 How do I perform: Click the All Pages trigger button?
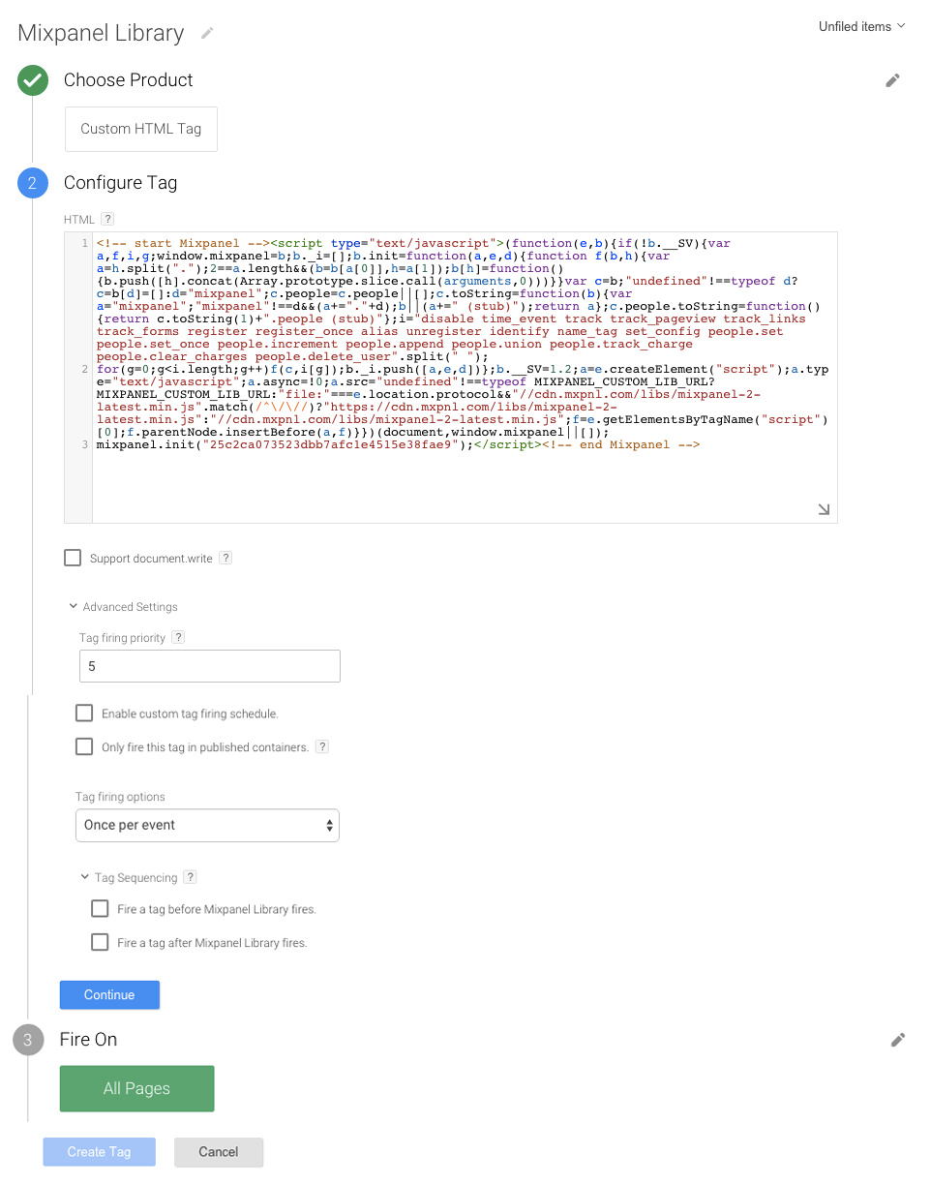tap(136, 1088)
